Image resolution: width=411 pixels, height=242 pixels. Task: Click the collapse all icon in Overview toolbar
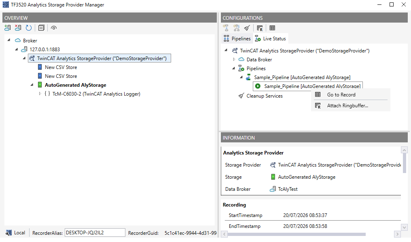[x=41, y=28]
